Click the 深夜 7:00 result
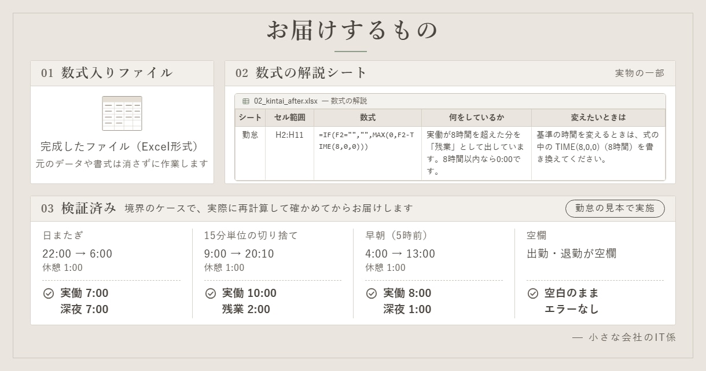This screenshot has height=371, width=706. click(84, 309)
